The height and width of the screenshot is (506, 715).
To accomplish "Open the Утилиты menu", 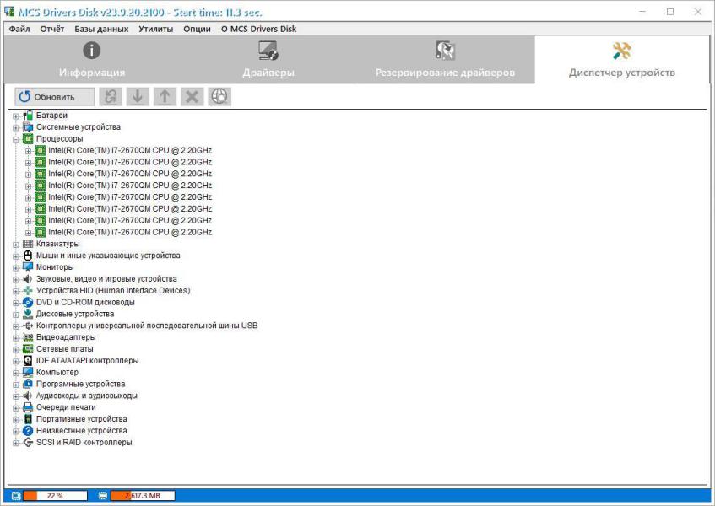I will point(156,30).
